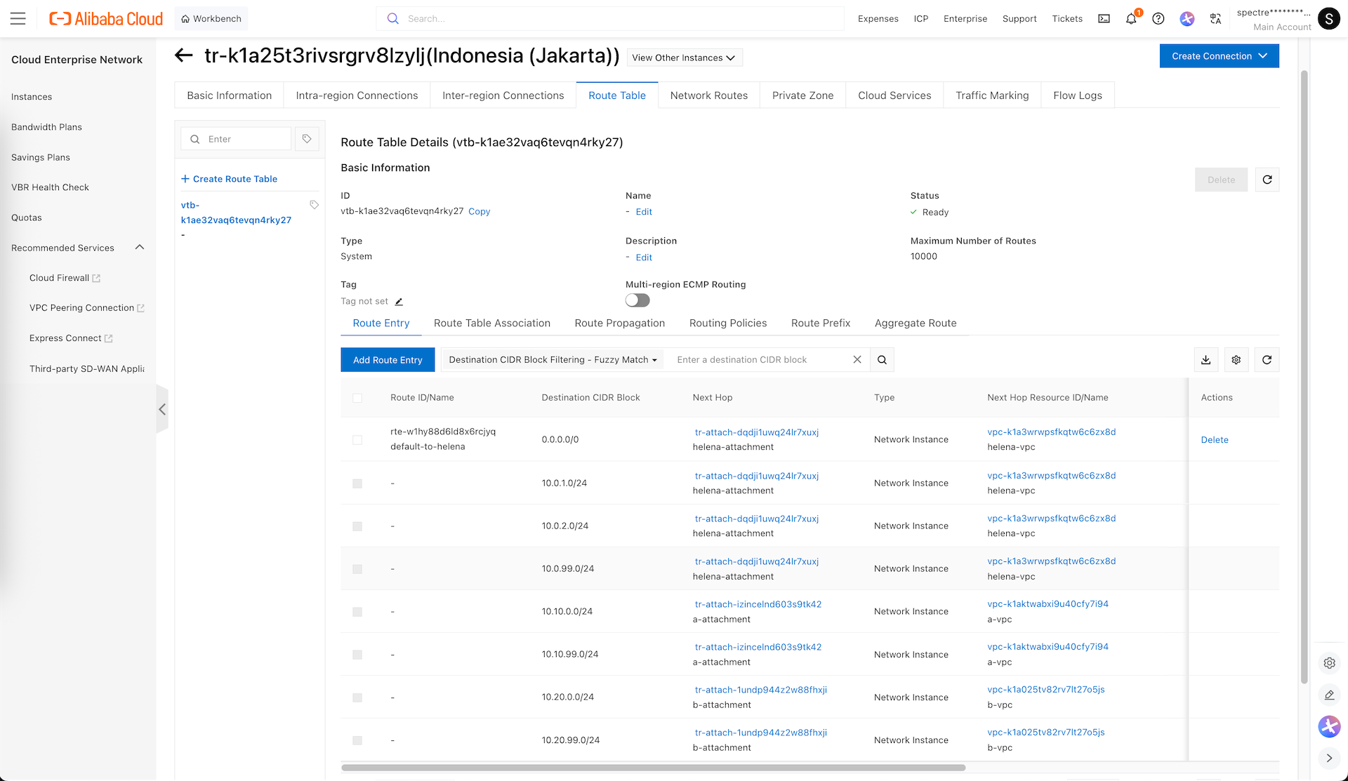Enable Multi-region ECMP Routing switch
The image size is (1348, 781).
point(637,300)
